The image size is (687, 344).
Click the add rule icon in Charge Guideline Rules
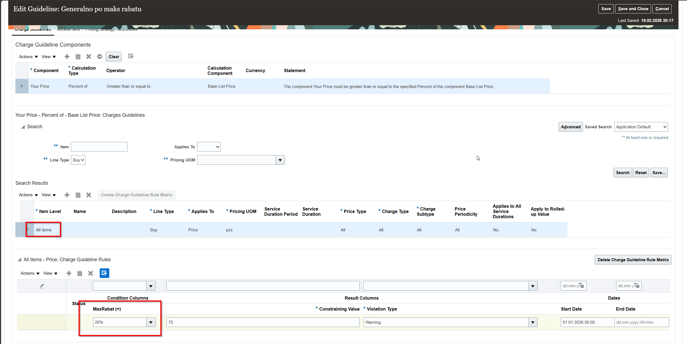[x=69, y=273]
